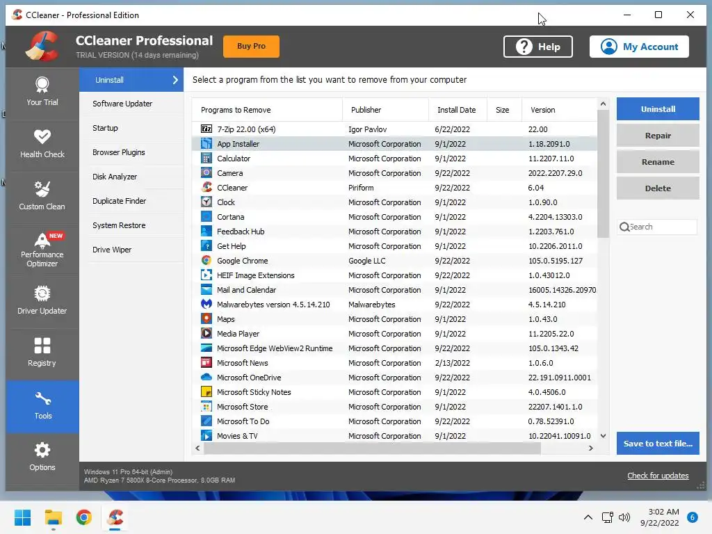Click the blue Uninstall button

pyautogui.click(x=658, y=109)
